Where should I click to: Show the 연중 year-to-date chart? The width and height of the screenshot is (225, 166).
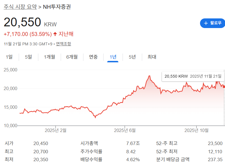(93, 57)
